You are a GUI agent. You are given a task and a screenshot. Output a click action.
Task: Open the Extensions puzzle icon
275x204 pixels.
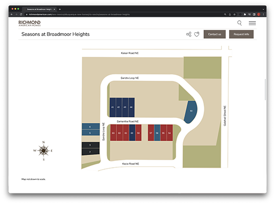tap(245, 14)
